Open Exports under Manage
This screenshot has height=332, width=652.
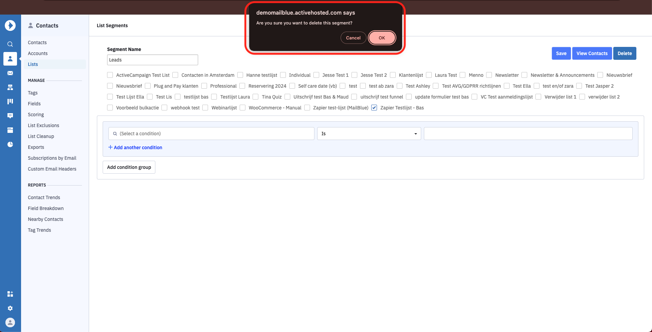[36, 147]
